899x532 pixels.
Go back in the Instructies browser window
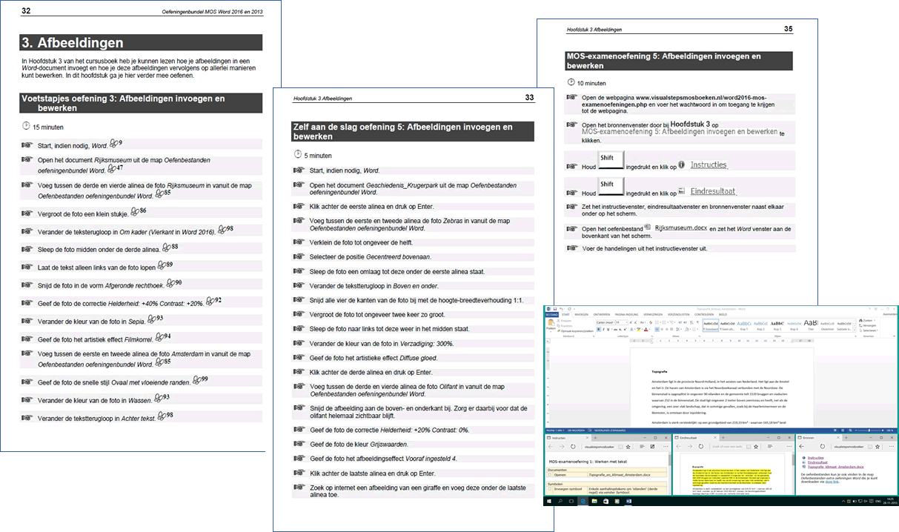click(x=551, y=448)
